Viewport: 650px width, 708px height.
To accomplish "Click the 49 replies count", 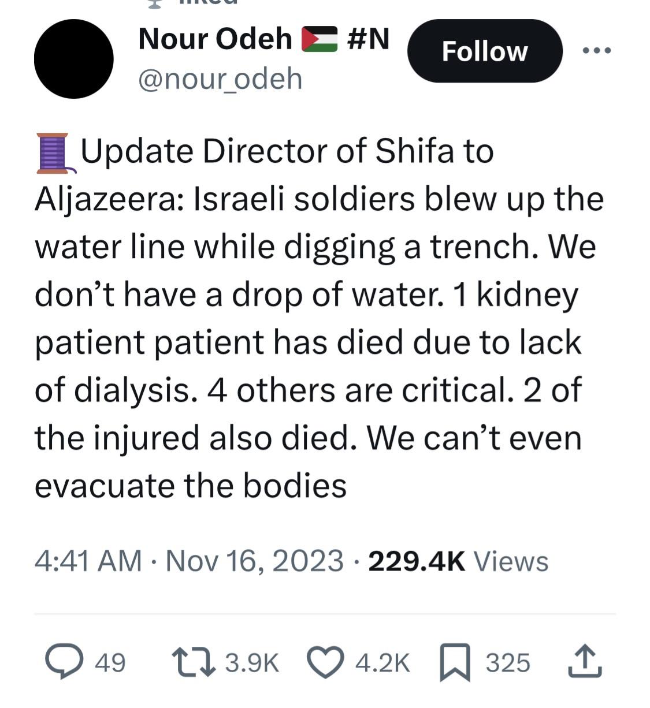I will tap(110, 663).
